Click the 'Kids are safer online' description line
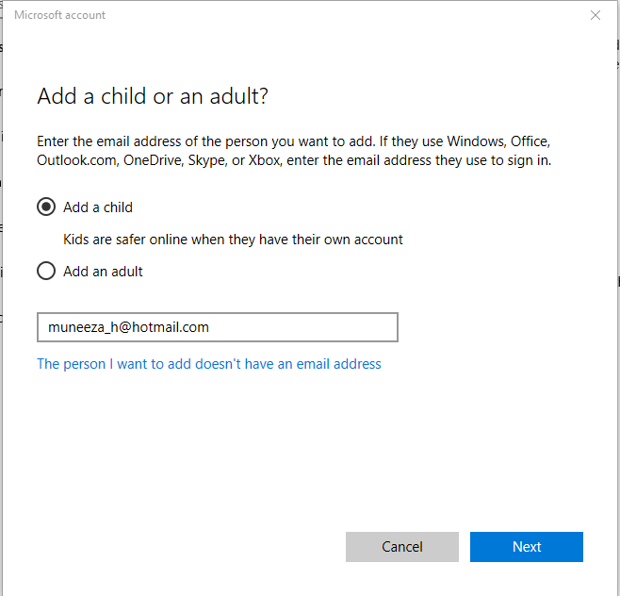The height and width of the screenshot is (596, 620). 233,240
